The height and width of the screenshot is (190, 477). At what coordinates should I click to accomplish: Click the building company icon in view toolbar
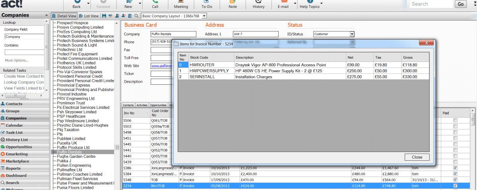[130, 16]
